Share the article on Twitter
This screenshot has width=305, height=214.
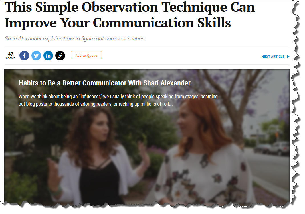pyautogui.click(x=36, y=56)
